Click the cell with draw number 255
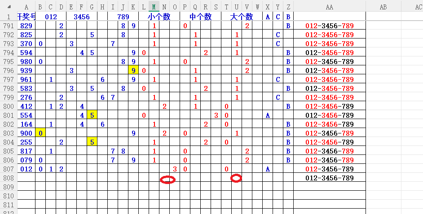 coord(26,142)
